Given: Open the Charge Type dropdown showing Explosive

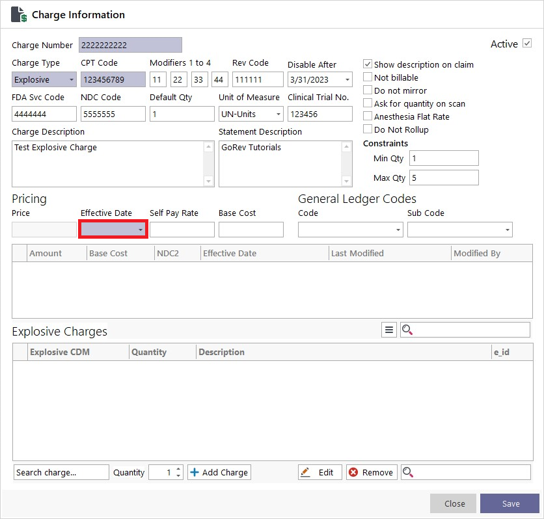Looking at the screenshot, I should (44, 79).
